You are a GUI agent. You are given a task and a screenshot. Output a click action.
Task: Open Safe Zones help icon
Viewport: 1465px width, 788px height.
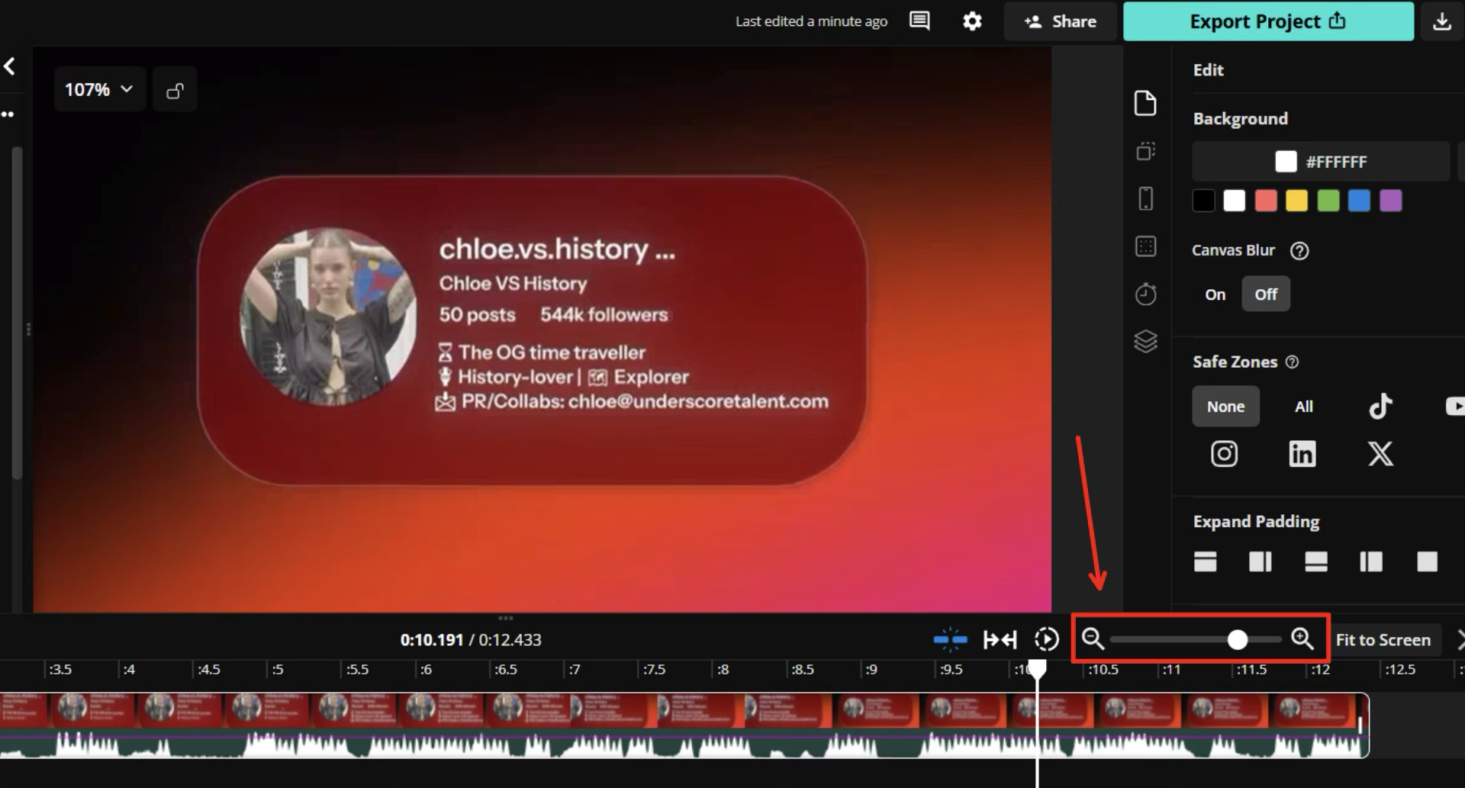tap(1292, 362)
